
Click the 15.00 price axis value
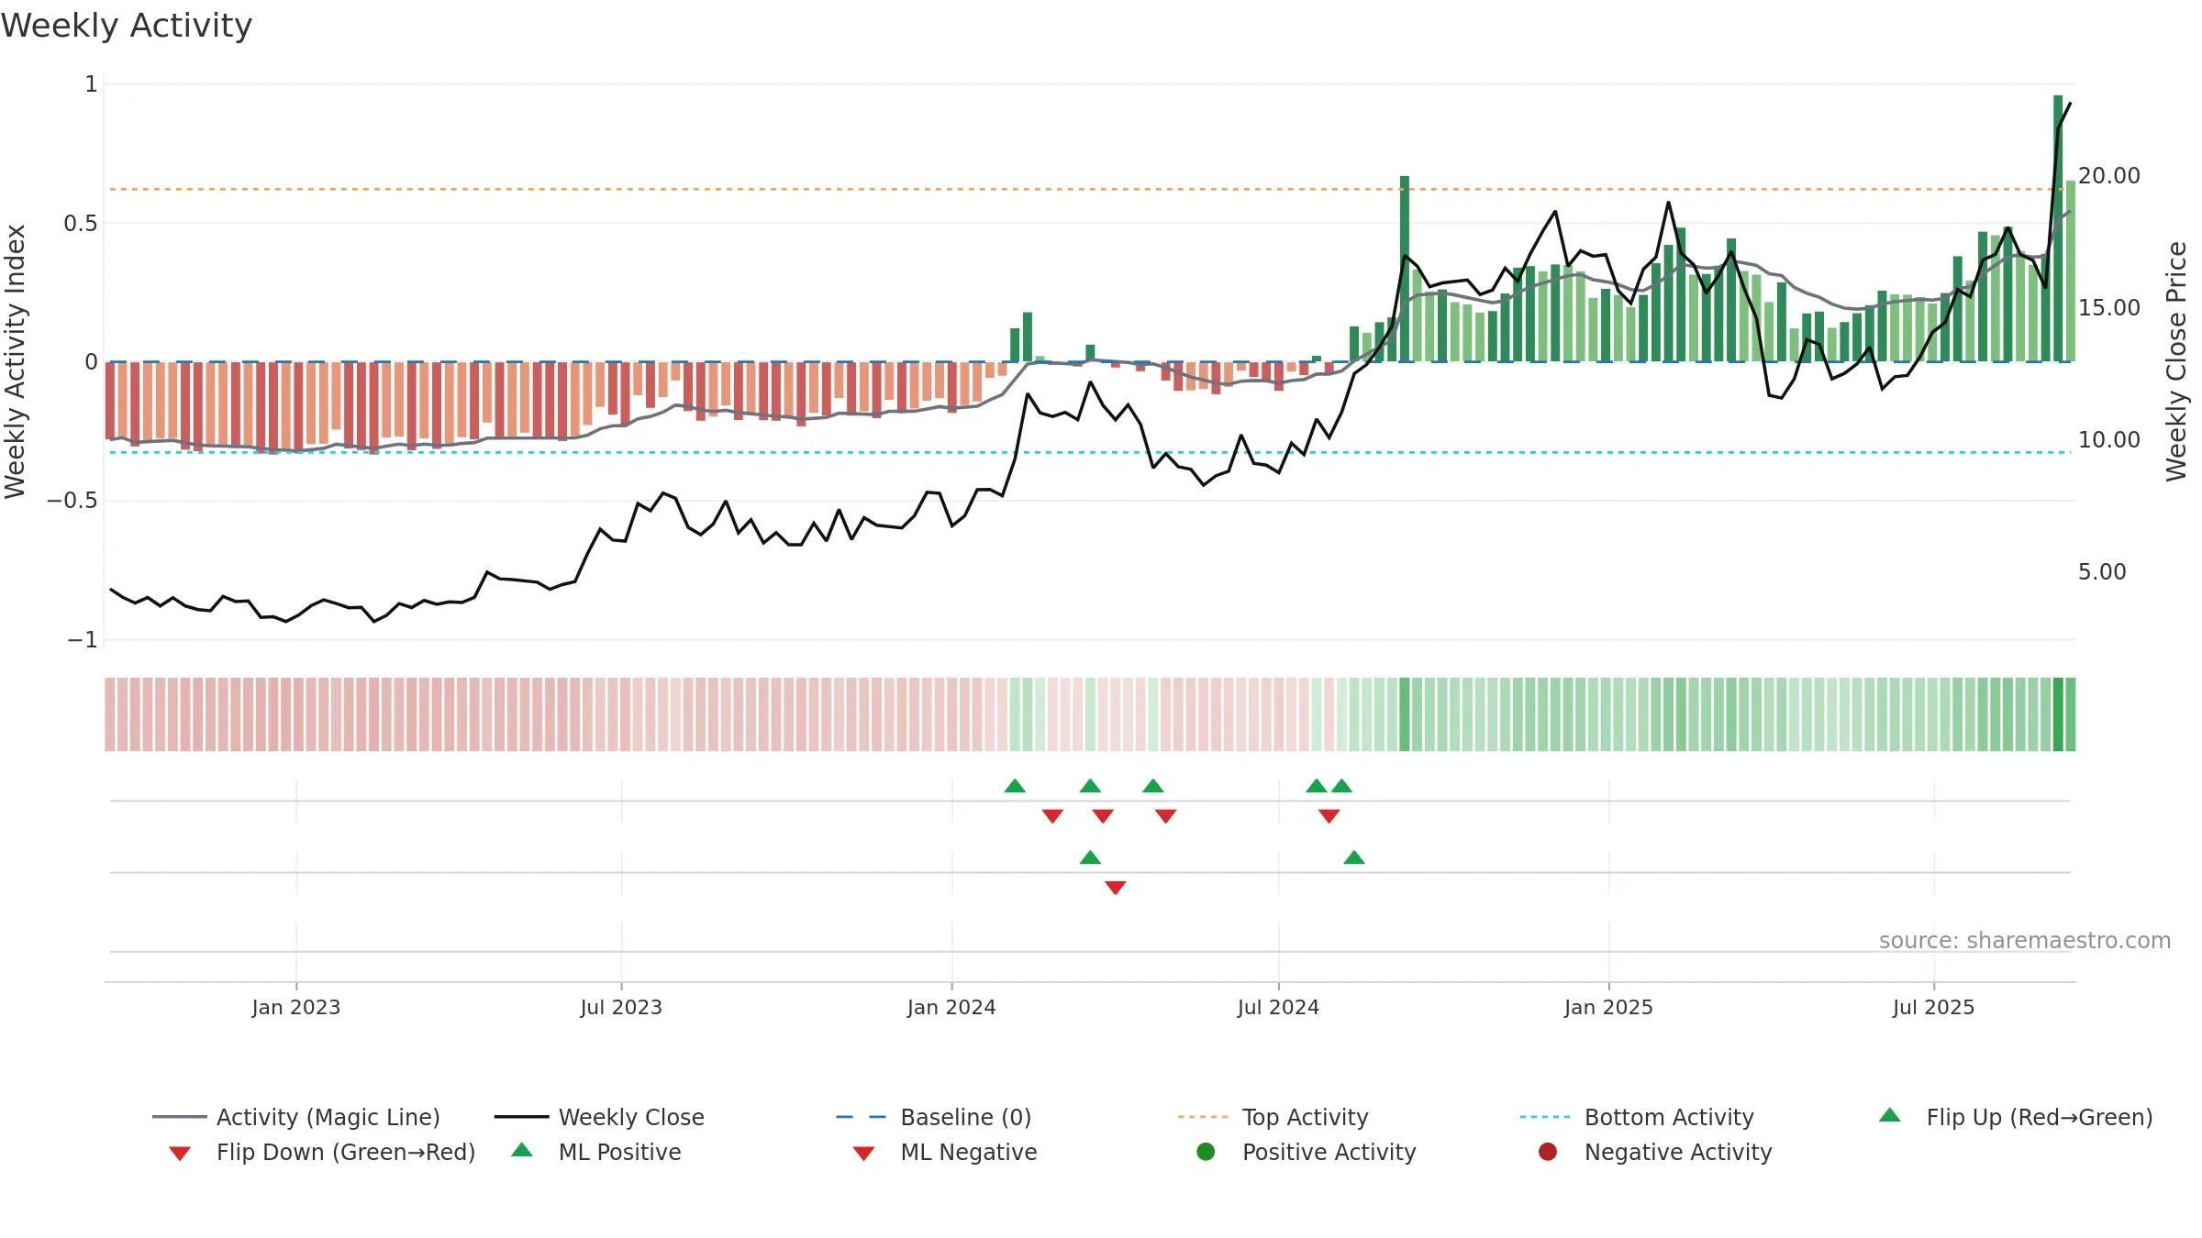[2109, 307]
